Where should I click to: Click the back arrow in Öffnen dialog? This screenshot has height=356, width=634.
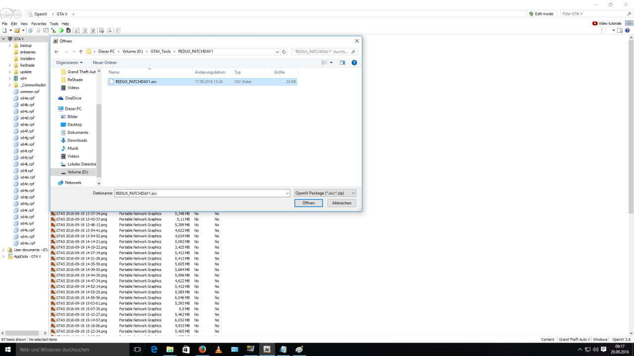[x=56, y=51]
